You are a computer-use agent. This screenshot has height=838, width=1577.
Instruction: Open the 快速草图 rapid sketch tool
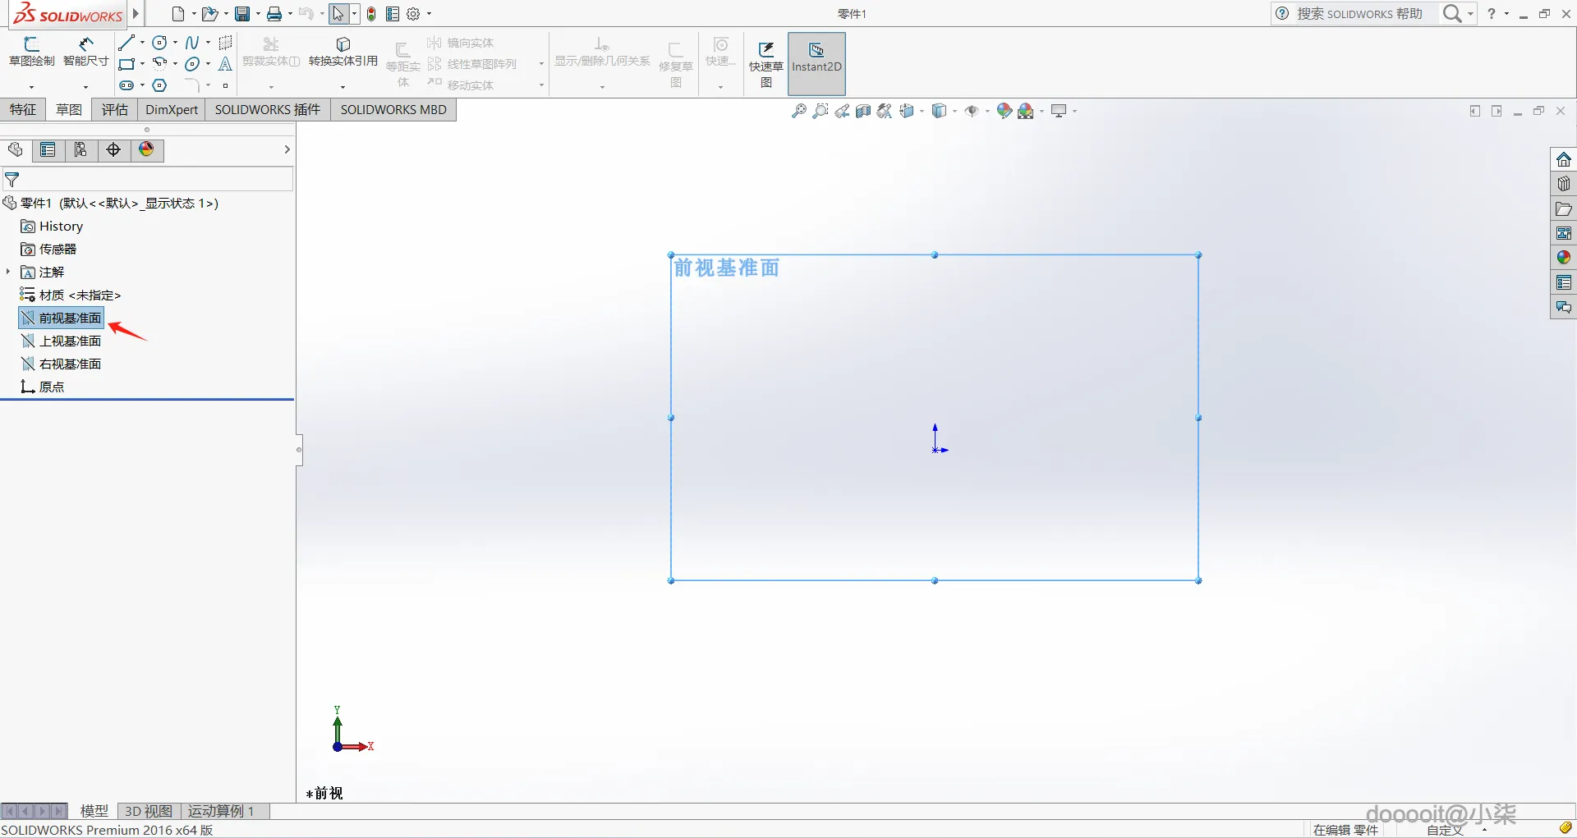(x=766, y=64)
